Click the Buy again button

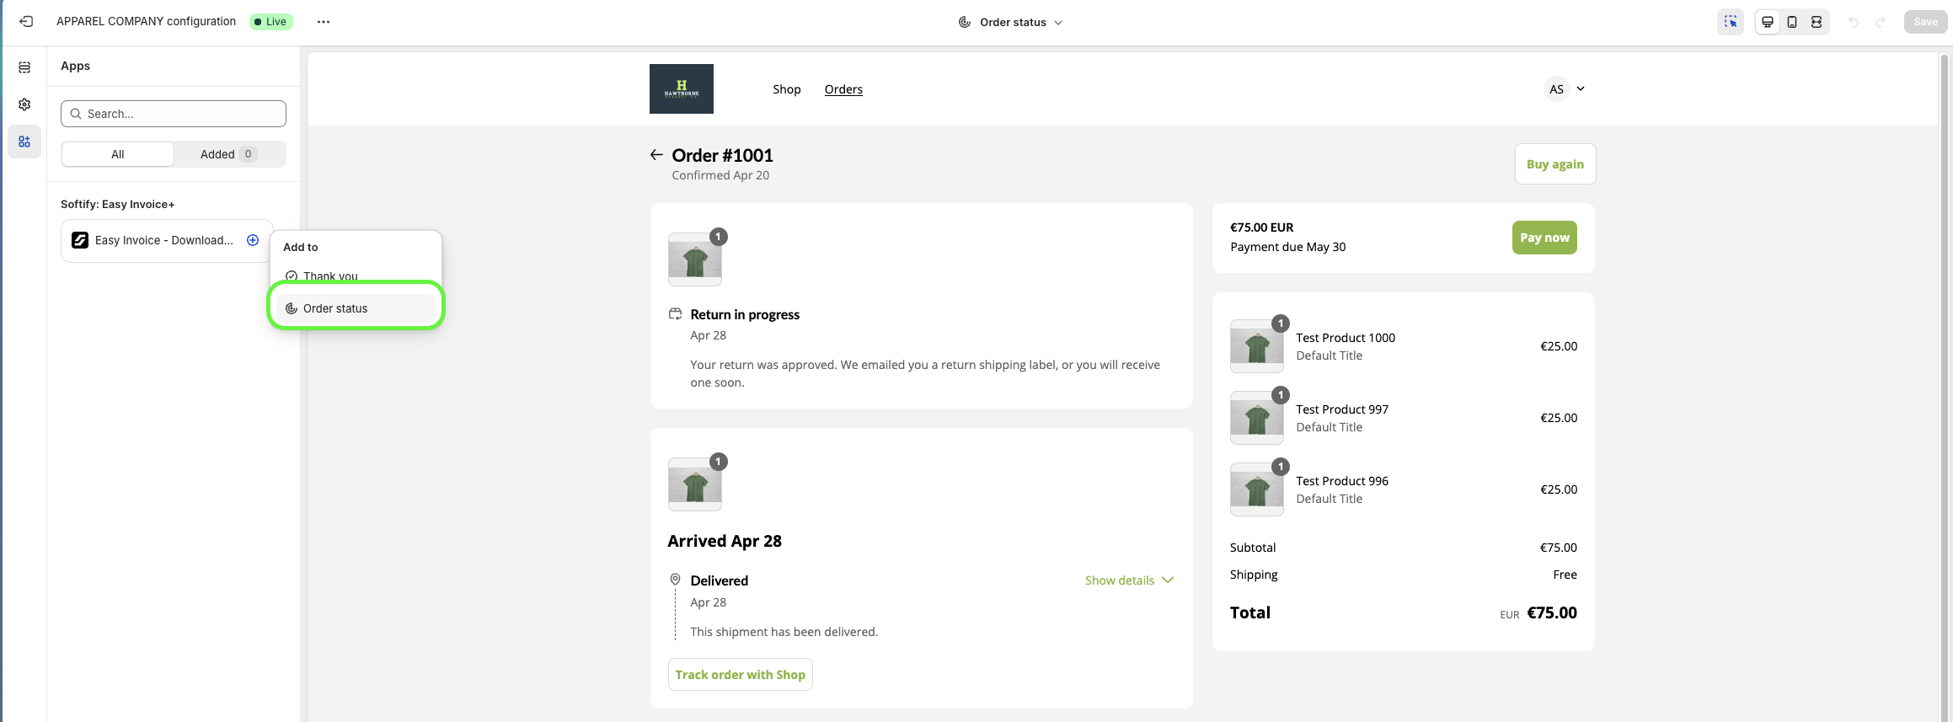tap(1554, 164)
